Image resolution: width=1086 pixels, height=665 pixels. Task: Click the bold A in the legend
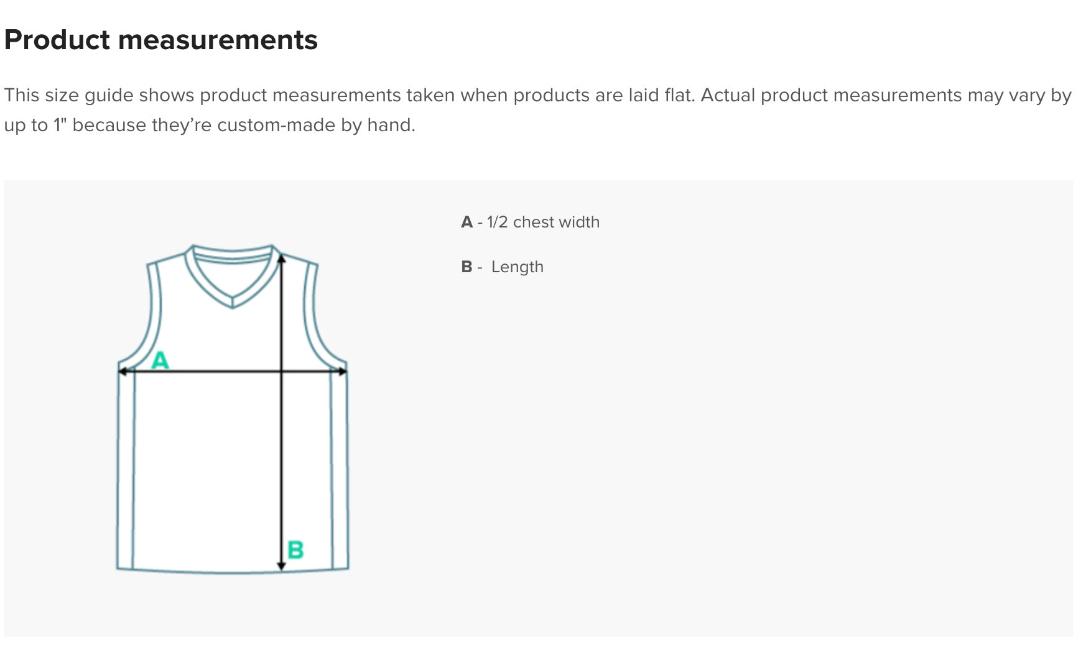(466, 222)
